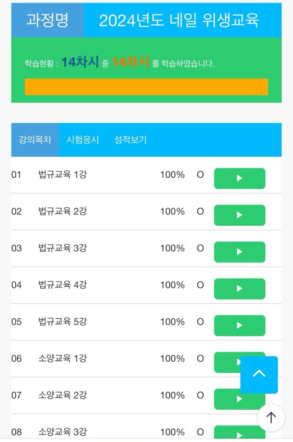Start the 법규교육 3강 video
The image size is (293, 442).
(239, 252)
